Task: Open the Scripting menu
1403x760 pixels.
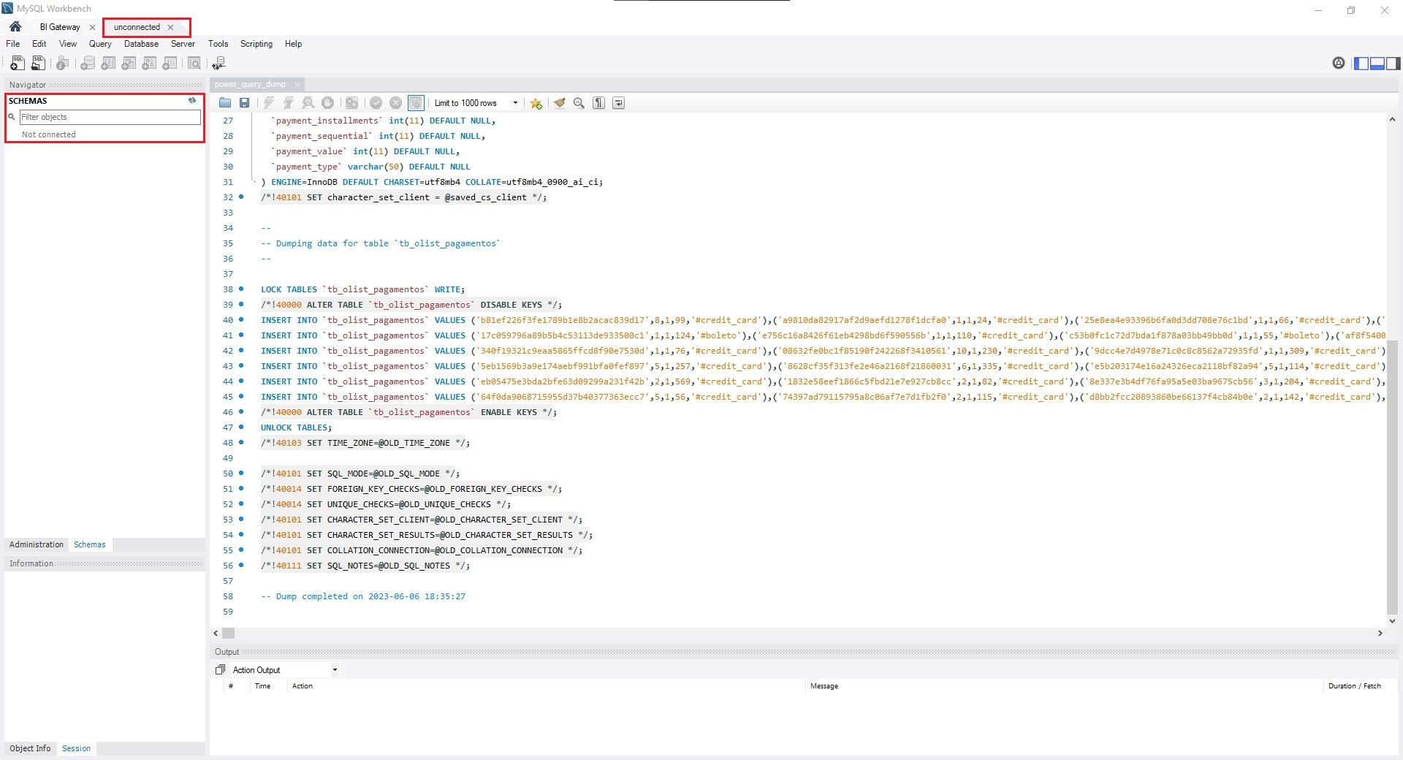Action: pyautogui.click(x=256, y=44)
